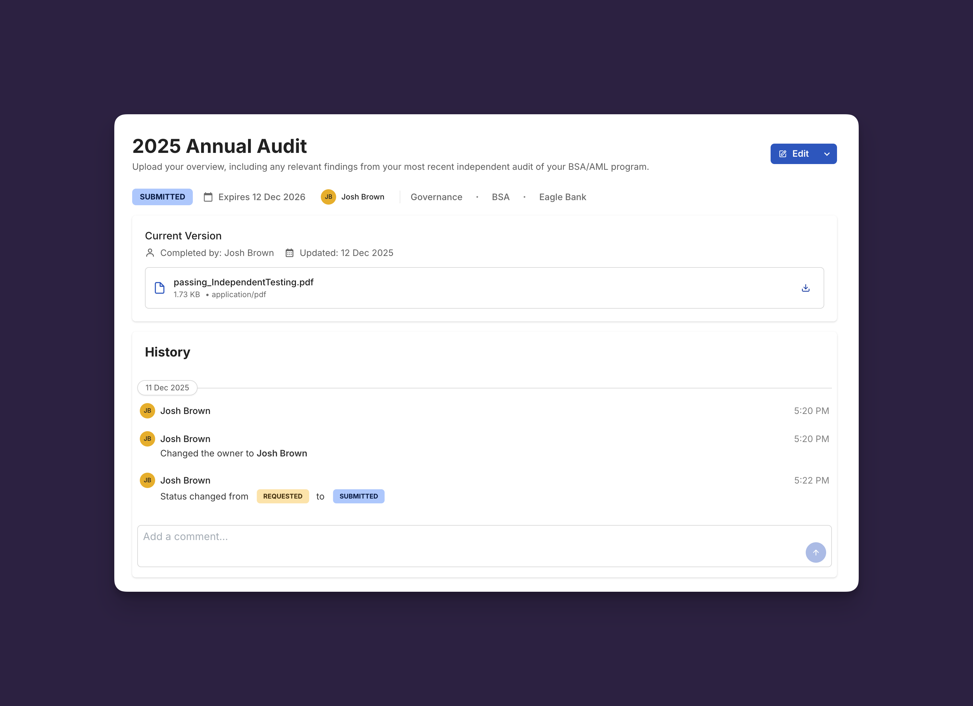Click JB avatar on 5:22 PM history entry
Image resolution: width=973 pixels, height=706 pixels.
[x=147, y=480]
